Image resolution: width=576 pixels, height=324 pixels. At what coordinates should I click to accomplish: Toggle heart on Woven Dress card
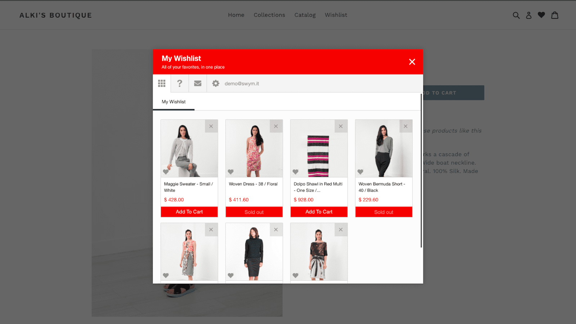pos(231,172)
